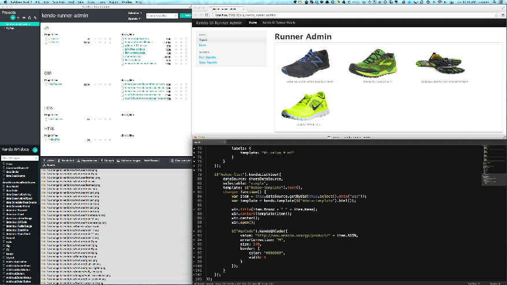Click the bookmark star in address bar
Image resolution: width=507 pixels, height=285 pixels.
[x=497, y=15]
